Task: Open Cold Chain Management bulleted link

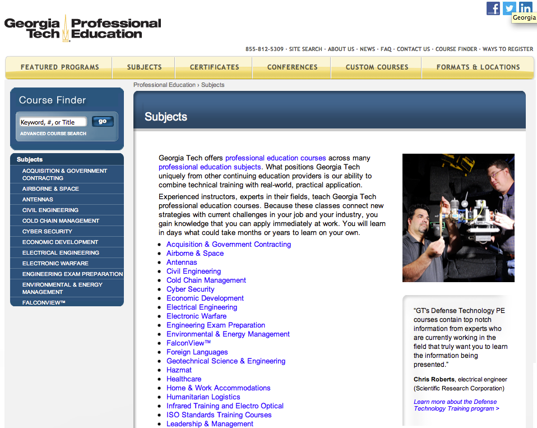Action: [206, 280]
